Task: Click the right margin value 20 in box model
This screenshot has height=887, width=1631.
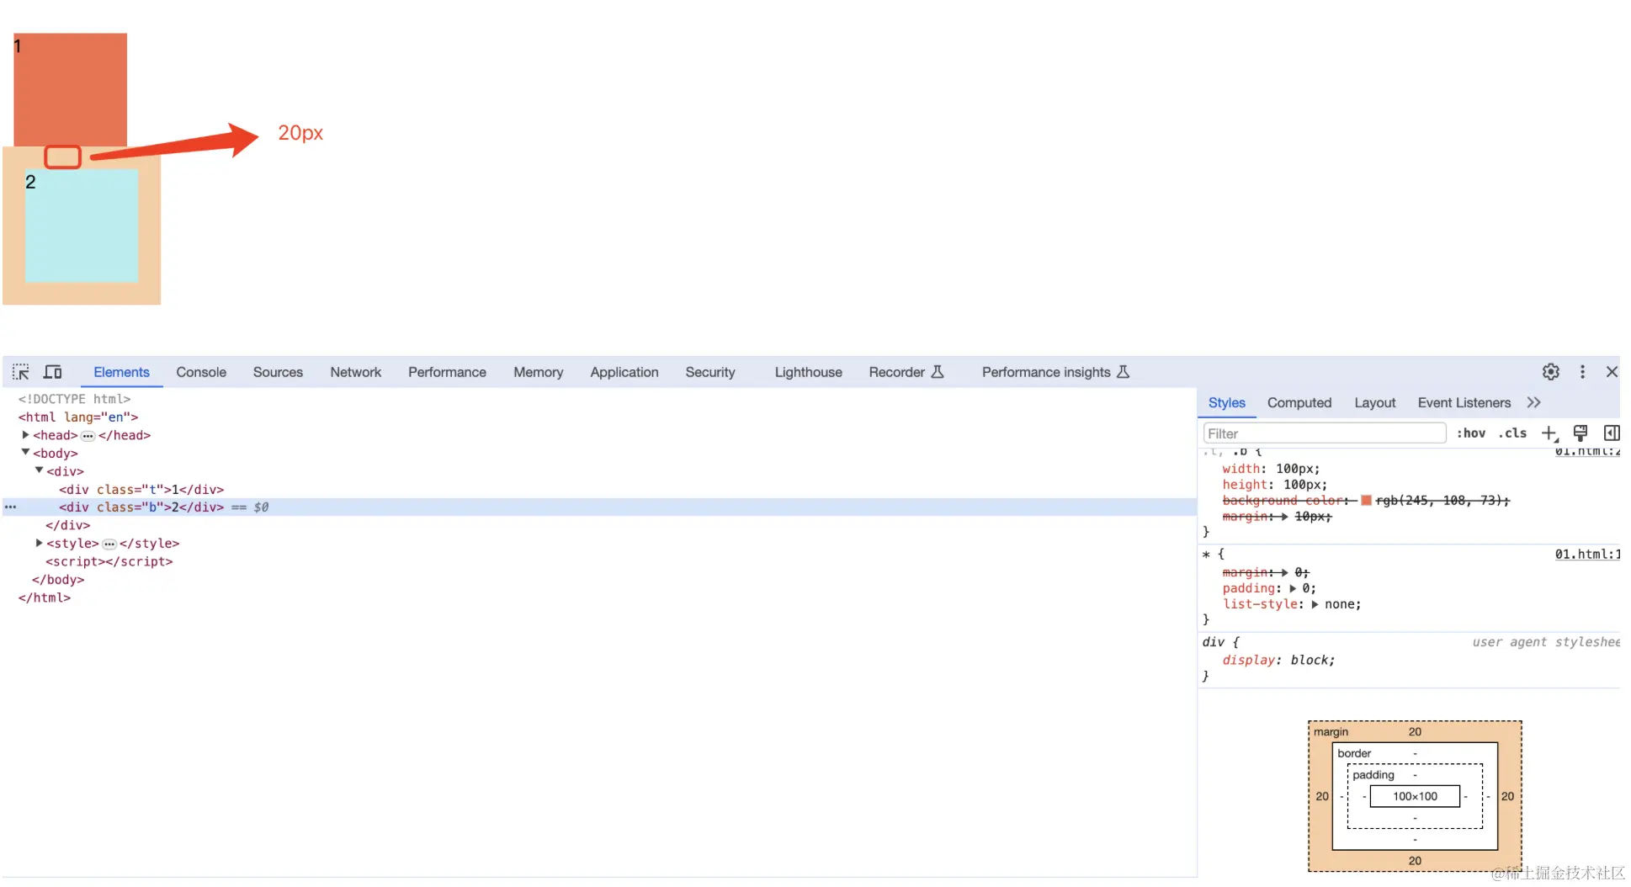Action: (1507, 796)
